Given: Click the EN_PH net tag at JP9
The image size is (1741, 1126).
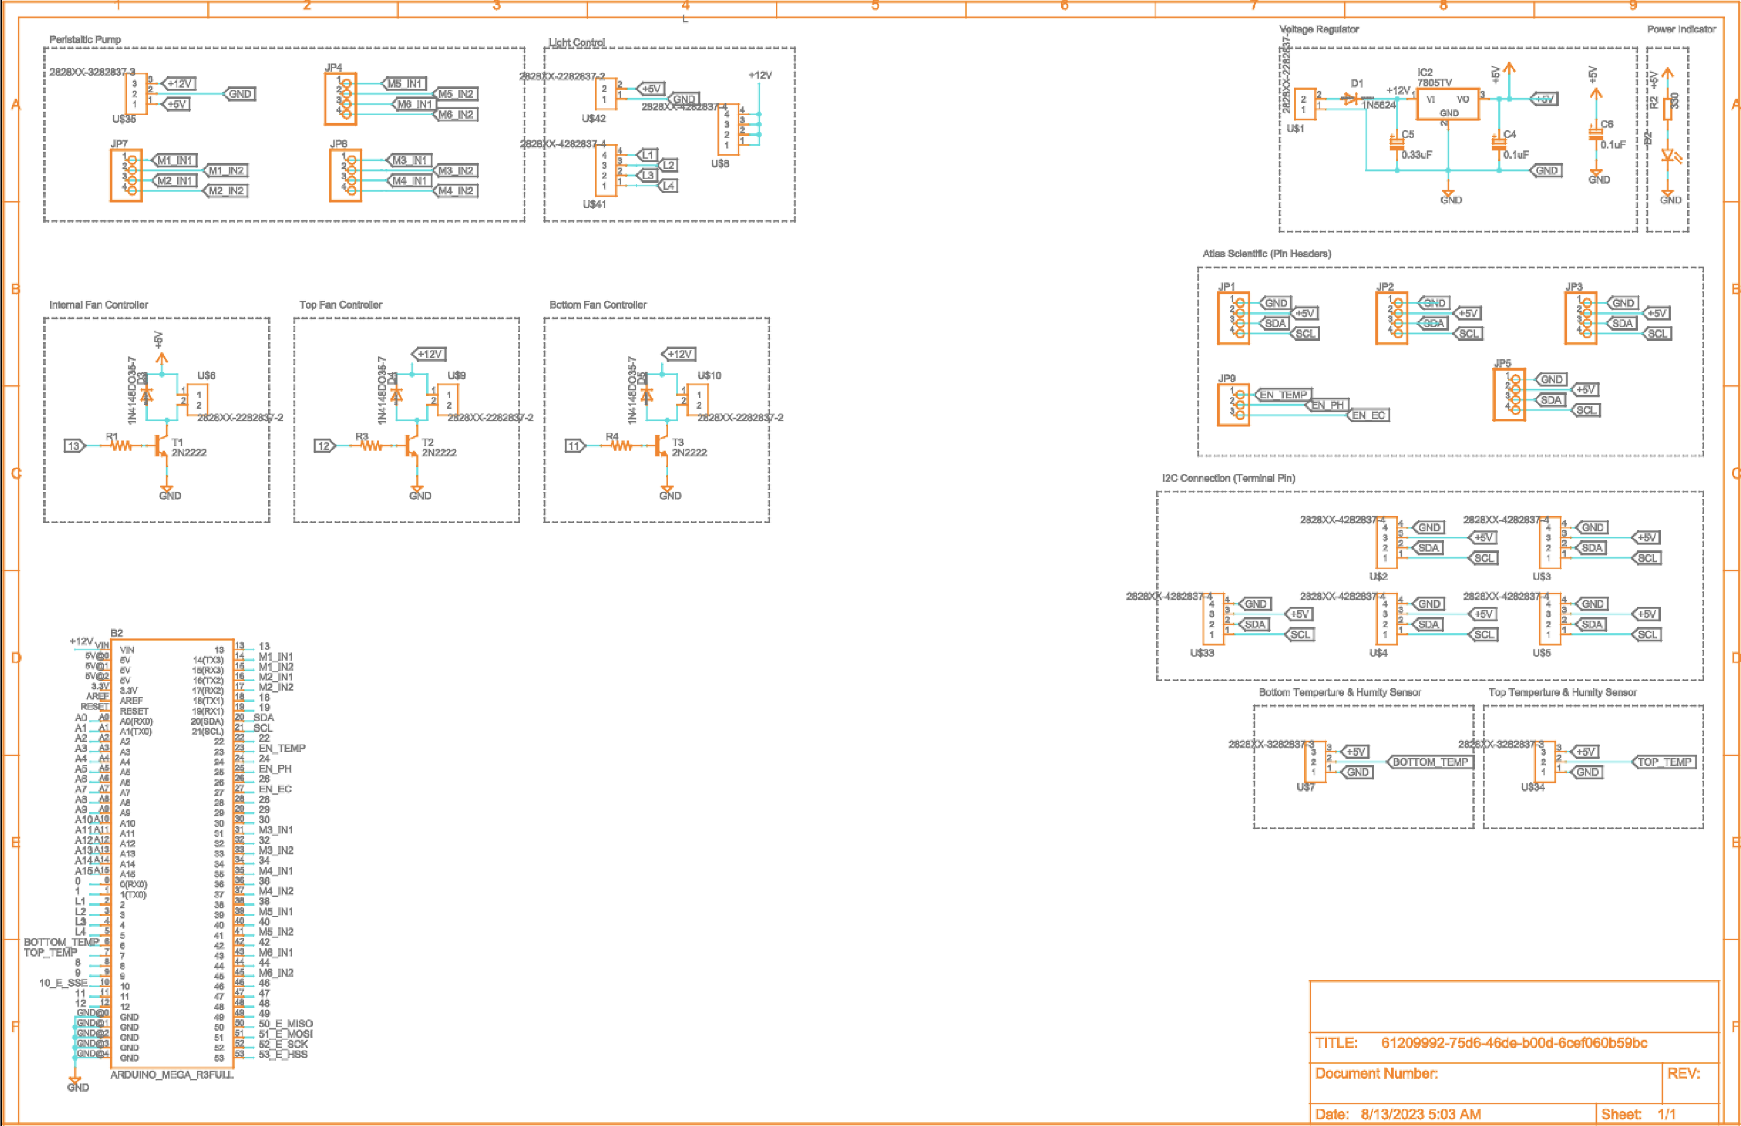Looking at the screenshot, I should coord(1328,405).
